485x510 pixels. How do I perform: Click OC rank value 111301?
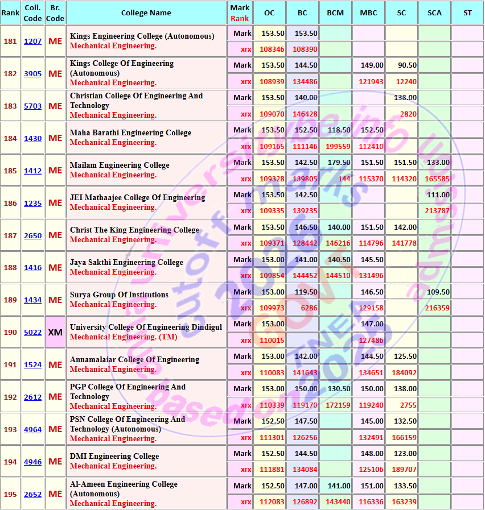click(272, 437)
